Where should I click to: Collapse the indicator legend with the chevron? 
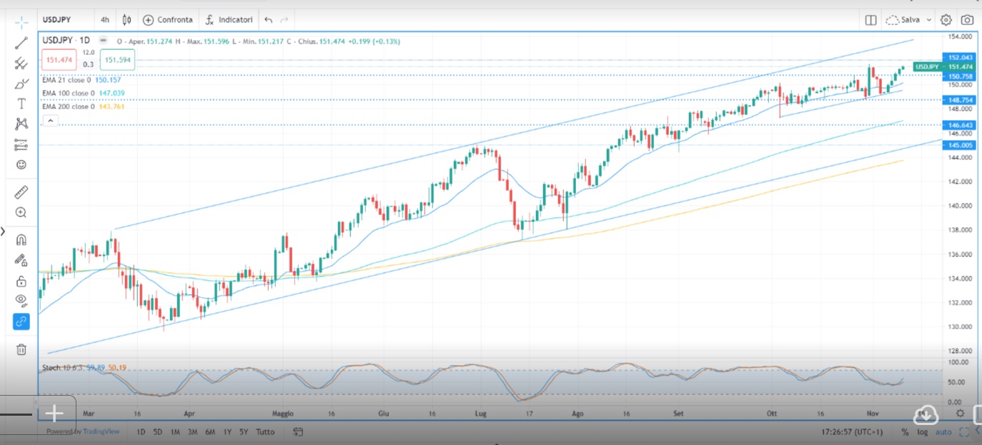(50, 120)
